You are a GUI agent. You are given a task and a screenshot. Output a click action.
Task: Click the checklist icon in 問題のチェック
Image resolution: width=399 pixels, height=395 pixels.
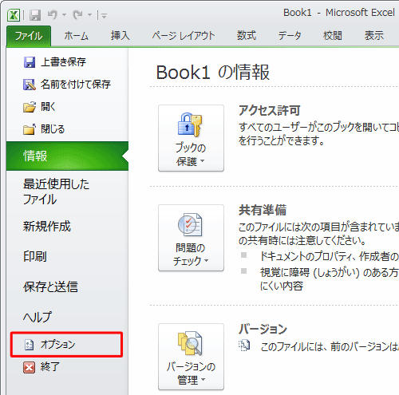190,225
